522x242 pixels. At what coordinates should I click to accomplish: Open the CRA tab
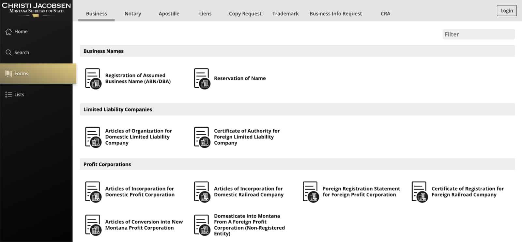[385, 14]
